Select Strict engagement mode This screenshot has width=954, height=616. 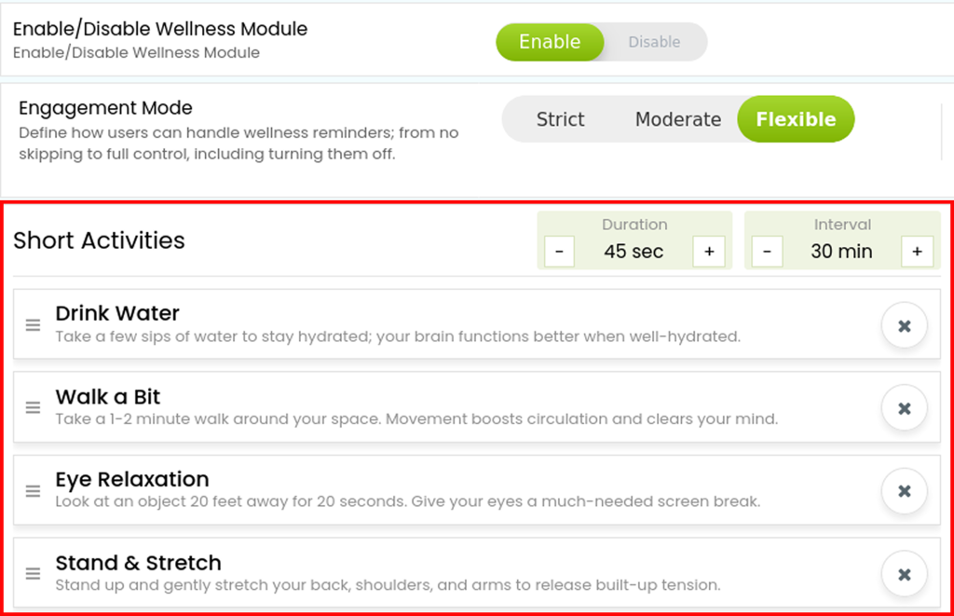click(x=560, y=119)
